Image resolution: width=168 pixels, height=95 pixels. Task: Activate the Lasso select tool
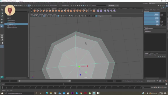[x=2, y=13]
